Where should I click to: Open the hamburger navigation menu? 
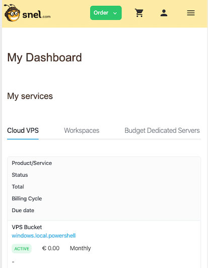coord(191,13)
